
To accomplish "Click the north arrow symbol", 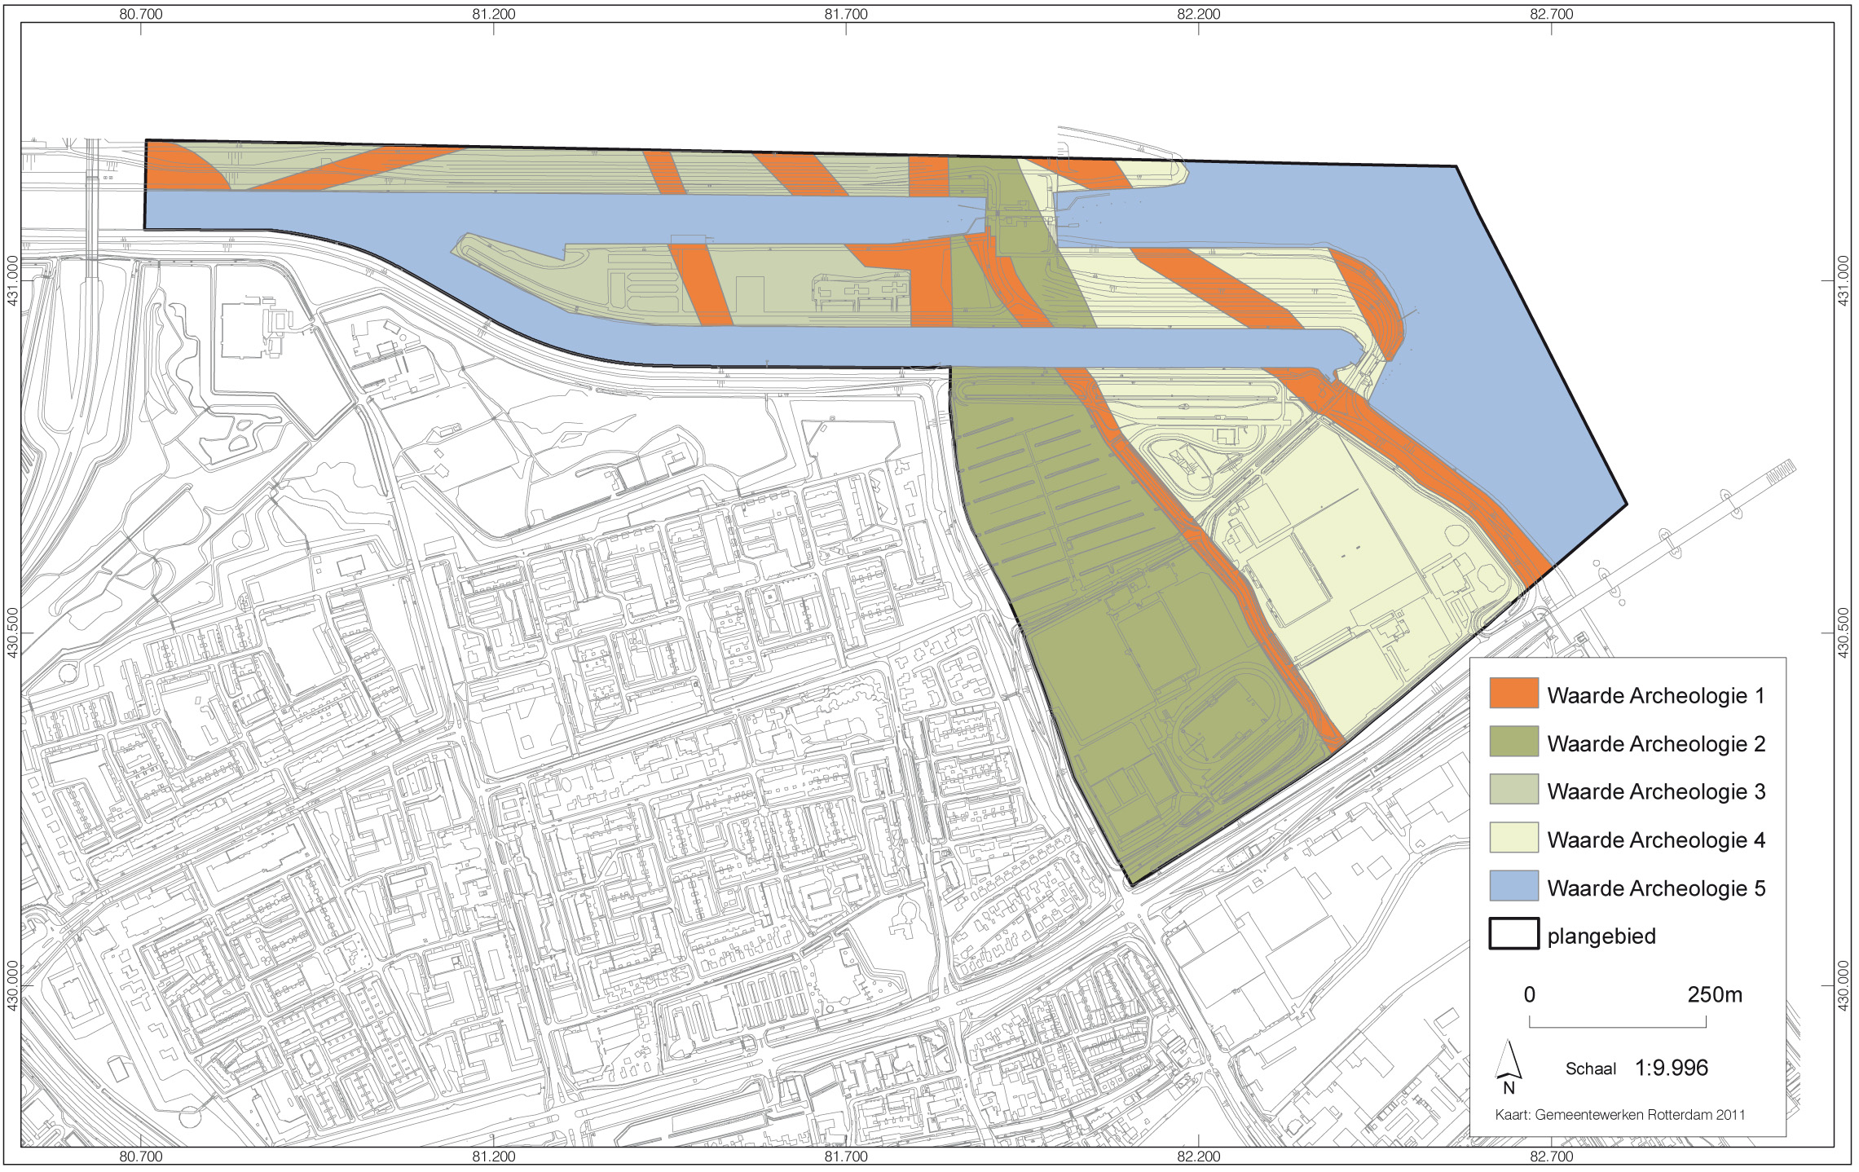I will tap(1509, 1068).
